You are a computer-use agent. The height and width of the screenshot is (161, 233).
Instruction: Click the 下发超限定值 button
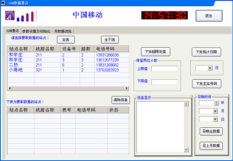click(155, 52)
